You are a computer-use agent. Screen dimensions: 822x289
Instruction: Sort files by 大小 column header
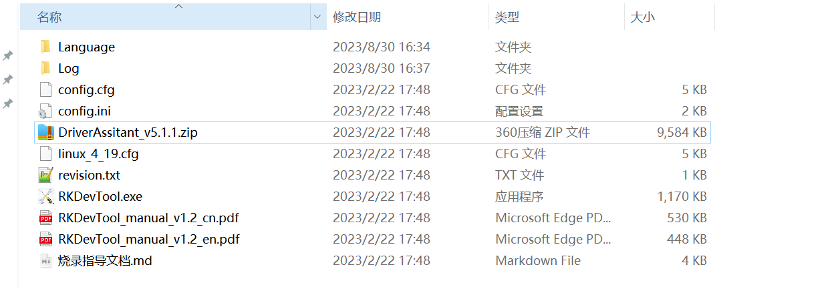[643, 17]
